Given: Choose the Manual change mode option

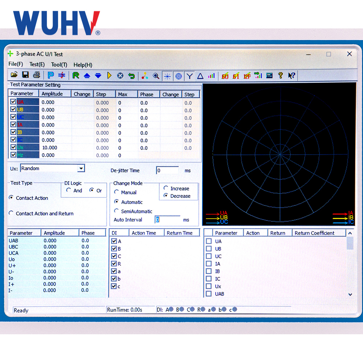Looking at the screenshot, I should point(117,192).
